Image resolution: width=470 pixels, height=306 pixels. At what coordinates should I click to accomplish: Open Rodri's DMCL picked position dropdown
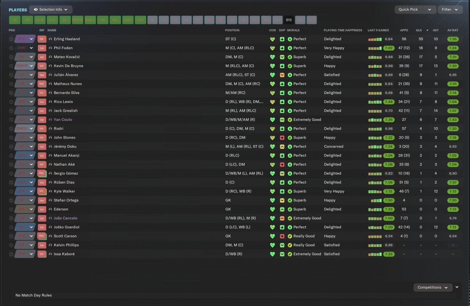point(25,129)
